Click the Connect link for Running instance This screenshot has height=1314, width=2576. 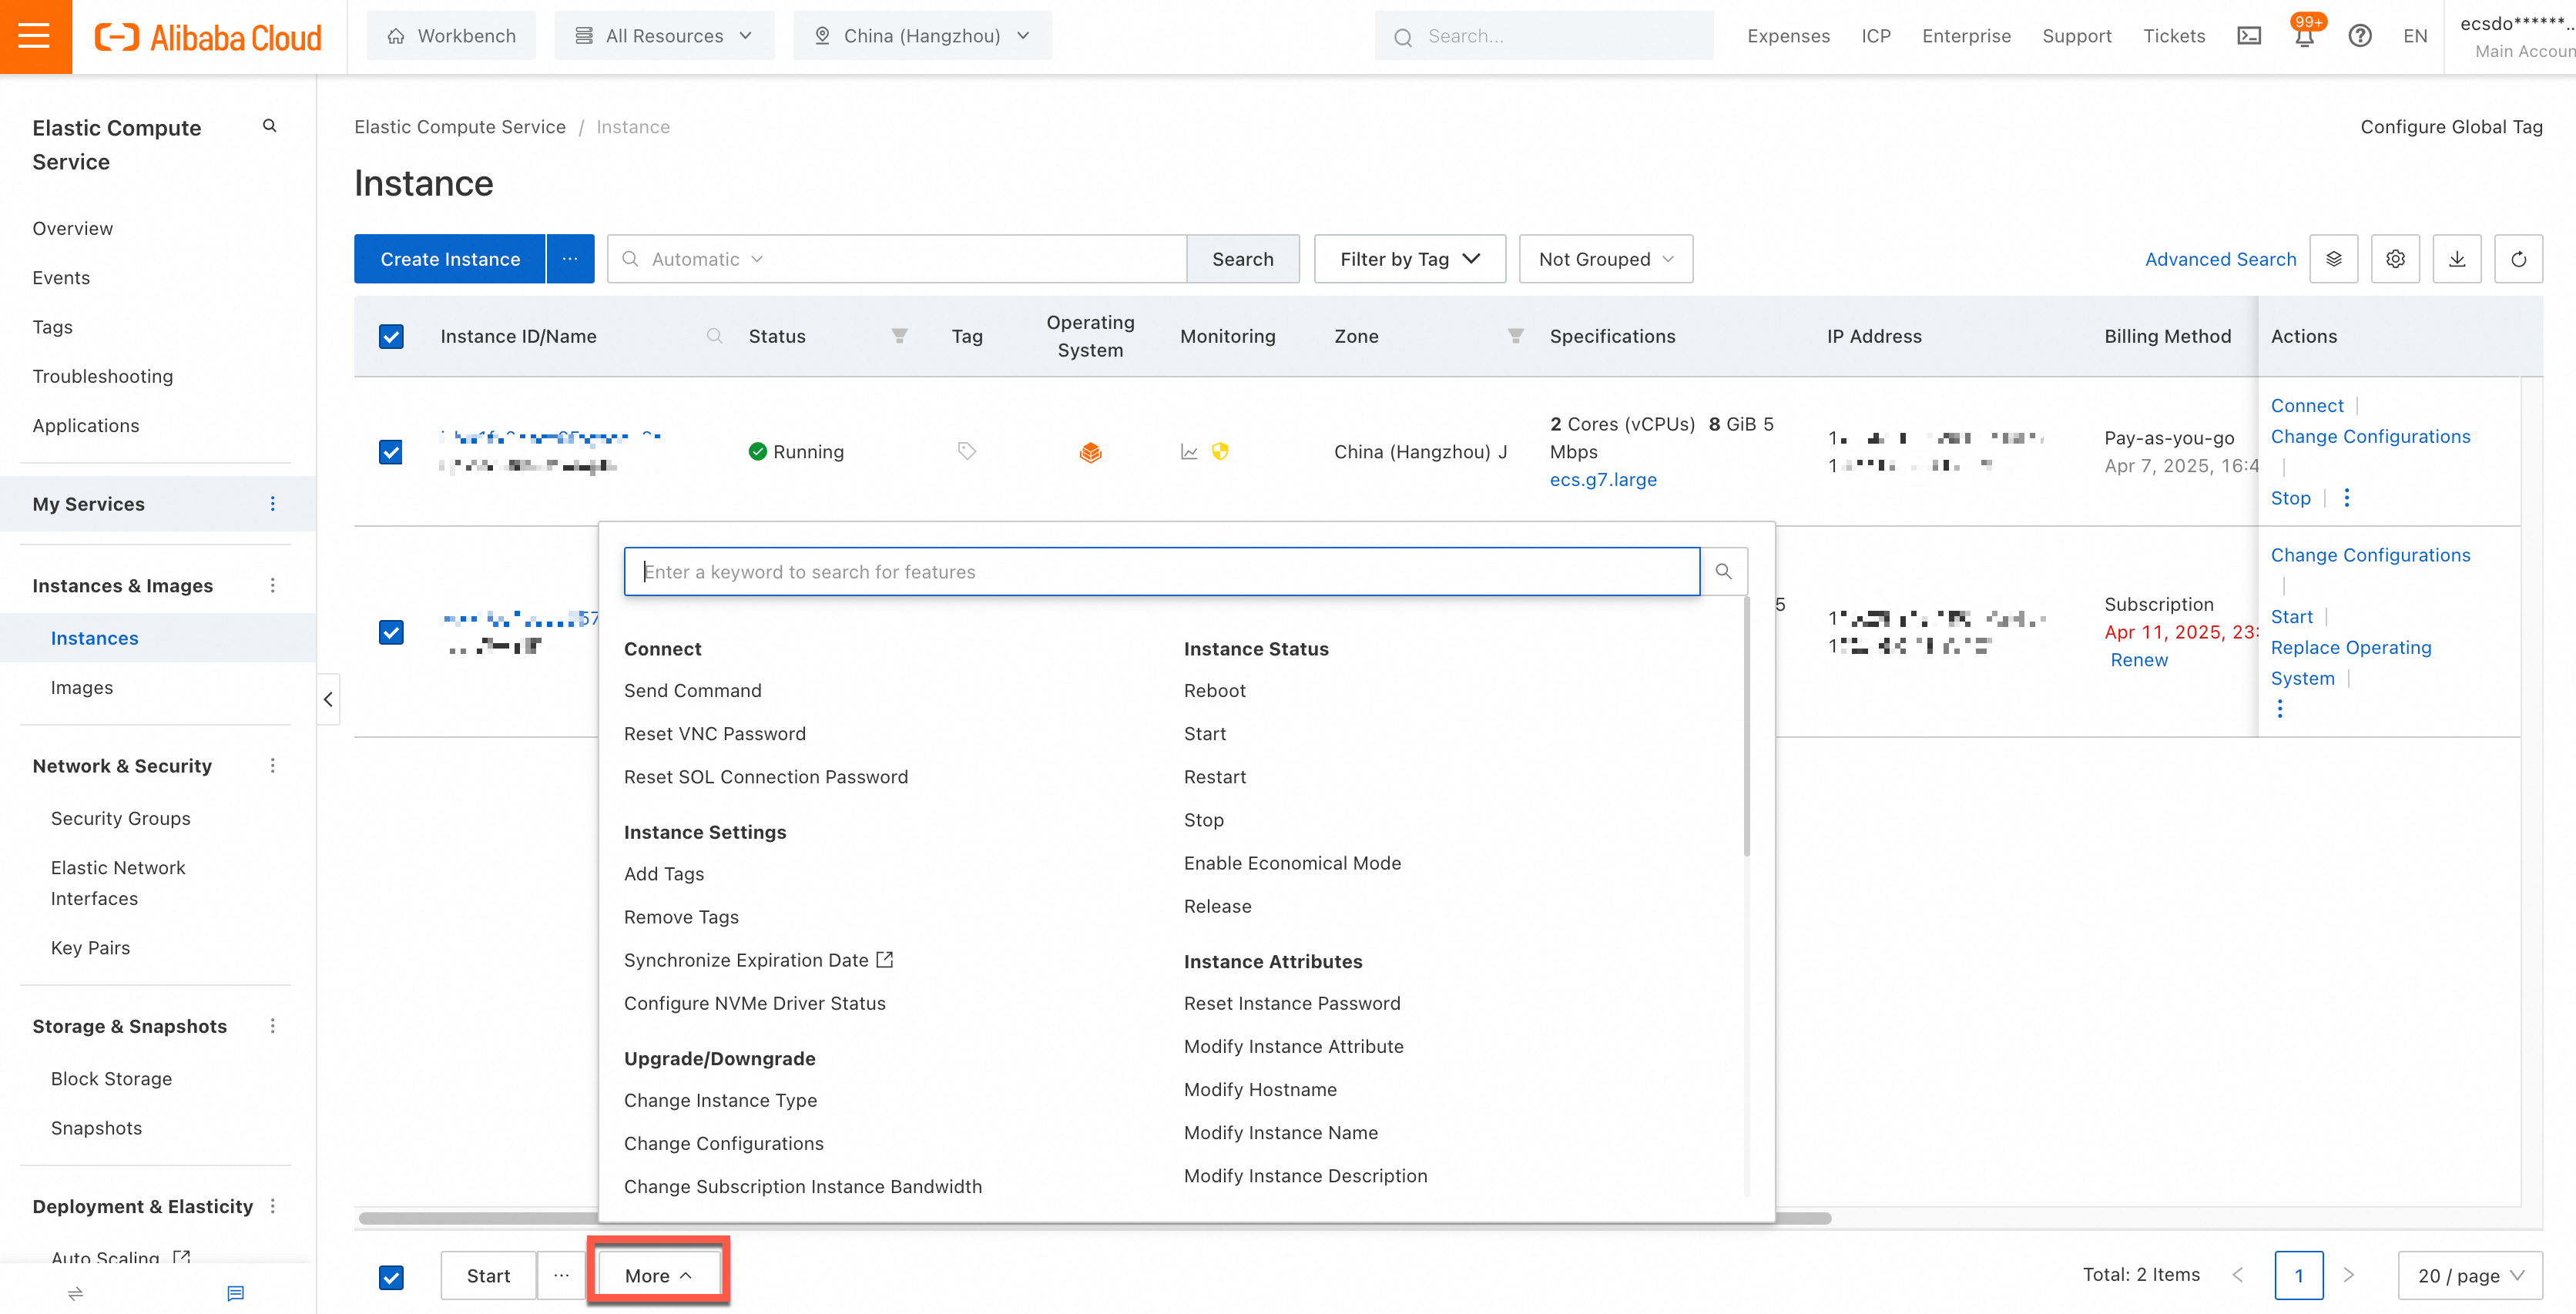(x=2306, y=405)
